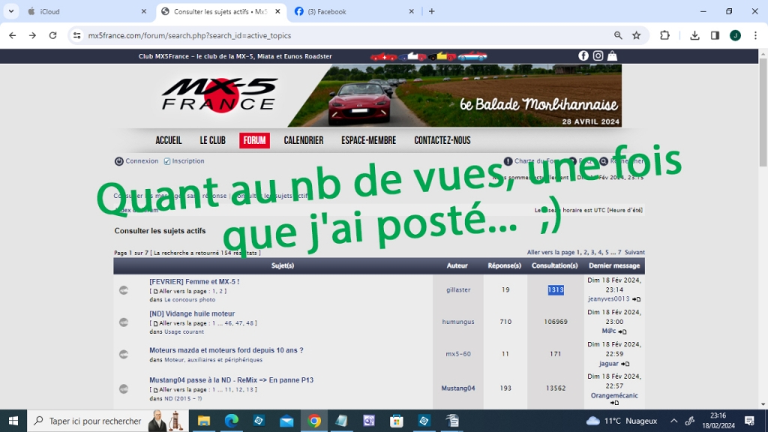Viewport: 768px width, 432px height.
Task: Sort by Consultation(s) column header
Action: (x=554, y=265)
